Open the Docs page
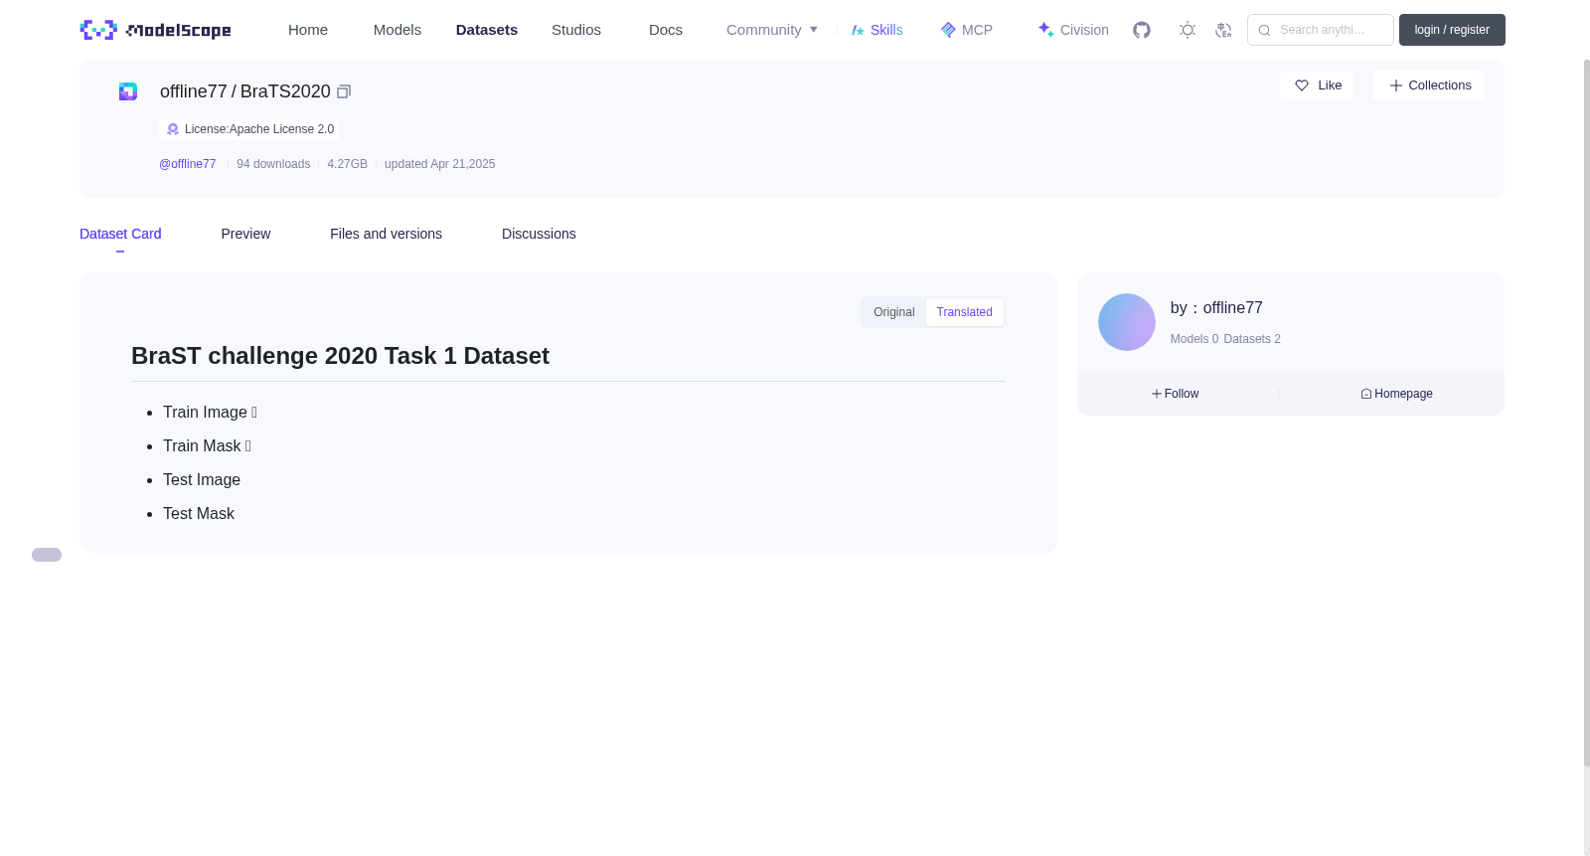This screenshot has width=1590, height=856. (666, 30)
